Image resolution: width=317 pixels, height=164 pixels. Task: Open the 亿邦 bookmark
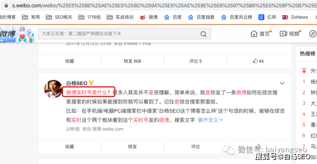click(267, 18)
